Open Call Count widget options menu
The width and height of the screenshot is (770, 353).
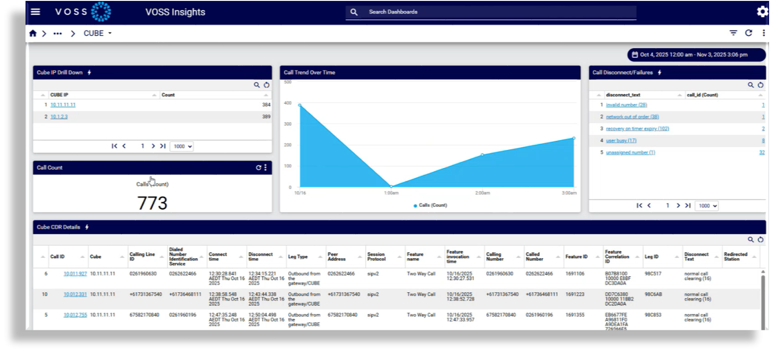pyautogui.click(x=266, y=167)
